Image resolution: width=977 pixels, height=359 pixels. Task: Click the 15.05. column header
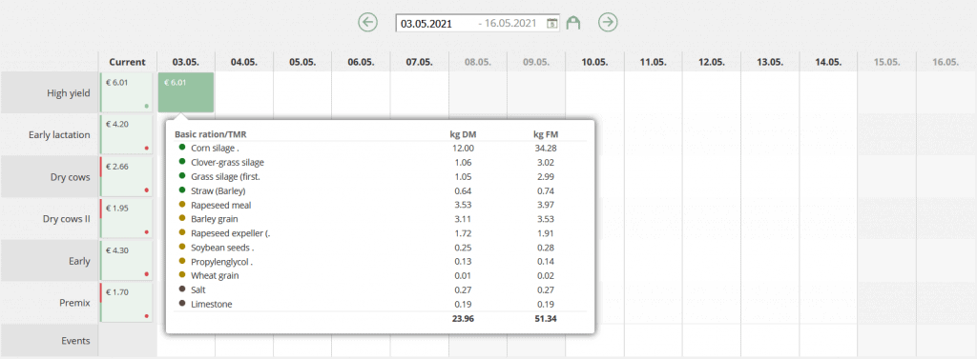[886, 62]
